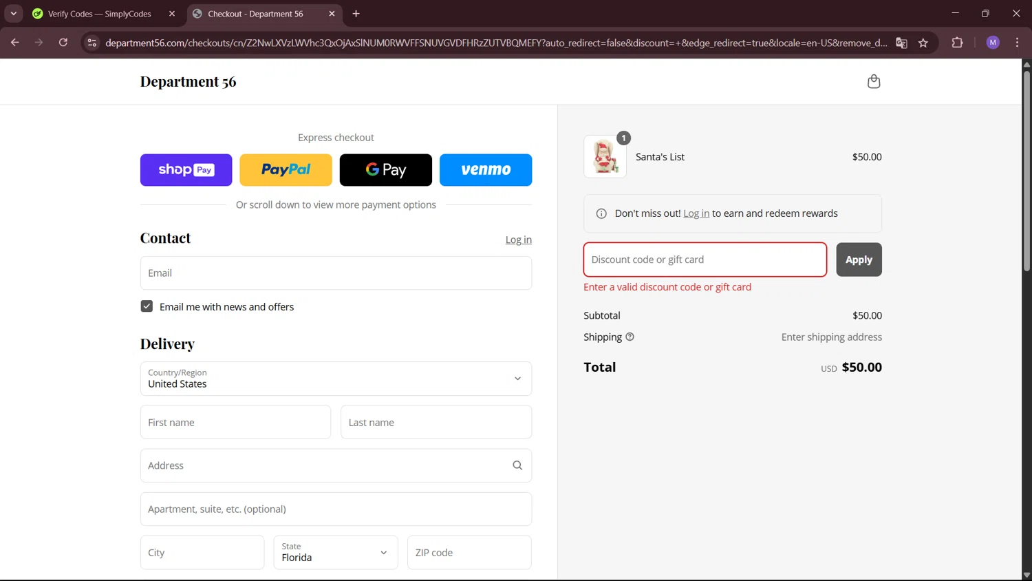Screen dimensions: 1032x581
Task: Pay with the Shop Pay button
Action: (186, 170)
